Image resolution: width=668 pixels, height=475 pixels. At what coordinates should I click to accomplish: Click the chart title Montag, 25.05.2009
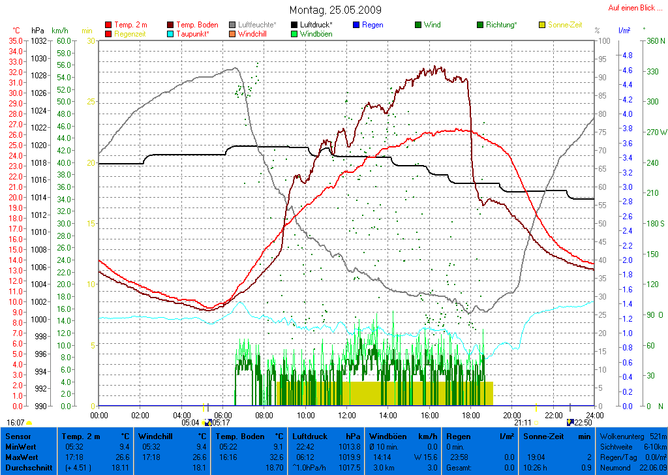[x=335, y=10]
